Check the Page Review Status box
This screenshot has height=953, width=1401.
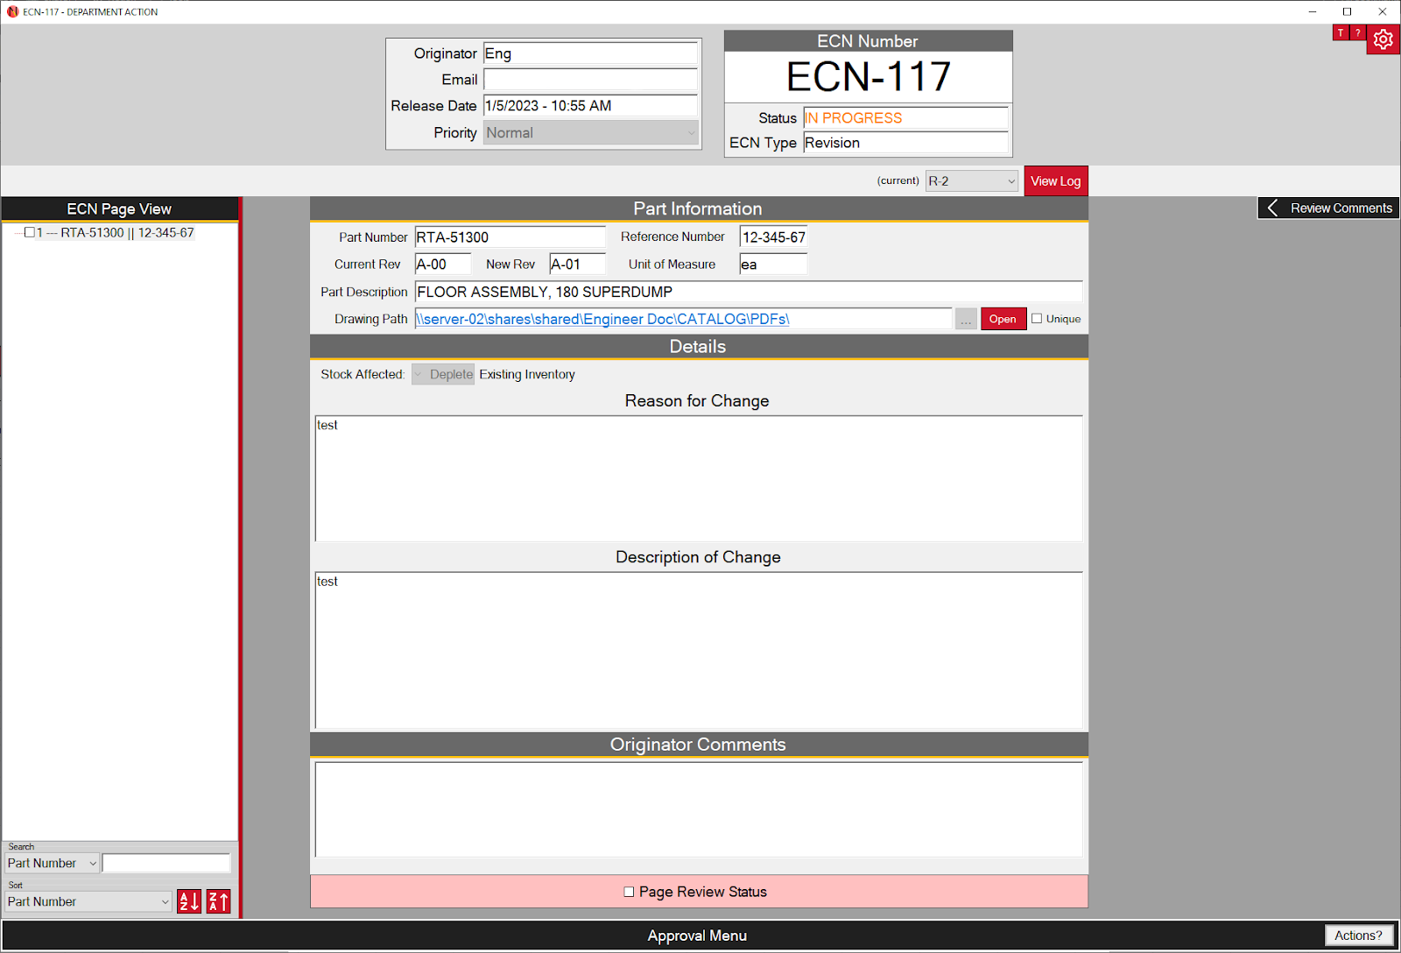click(x=629, y=892)
